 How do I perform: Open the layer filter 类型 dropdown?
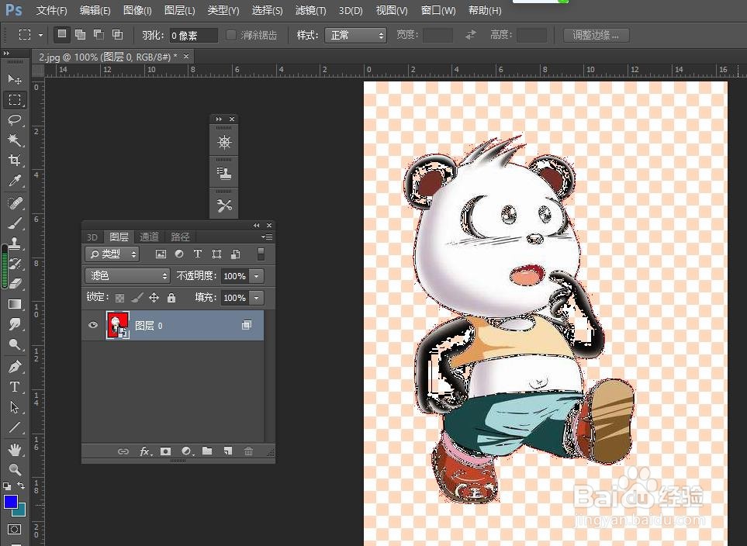[112, 254]
